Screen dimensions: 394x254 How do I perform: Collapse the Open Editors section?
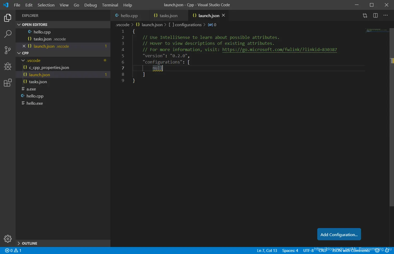pyautogui.click(x=63, y=25)
